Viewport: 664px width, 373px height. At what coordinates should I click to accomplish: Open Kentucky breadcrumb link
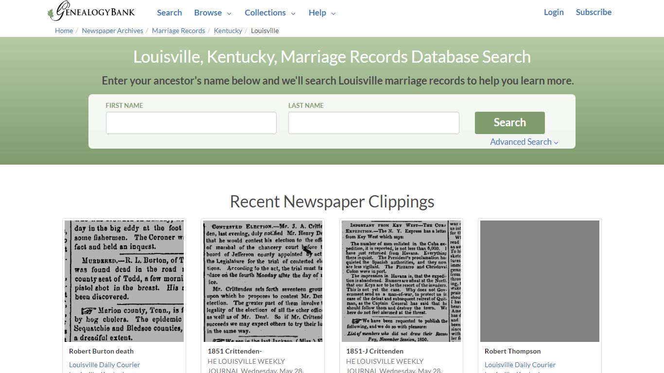pyautogui.click(x=228, y=31)
